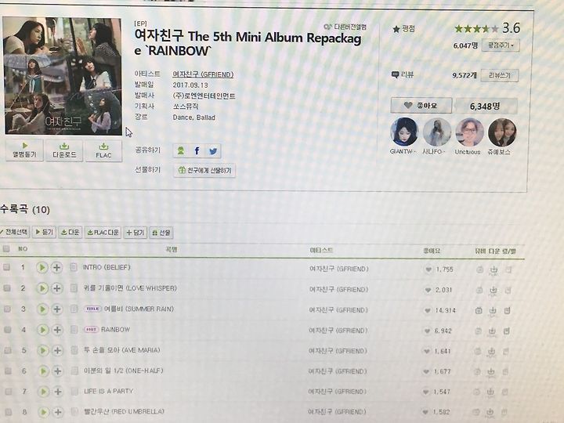564x423 pixels.
Task: Add RAINBOW track with plus icon
Action: [x=57, y=330]
